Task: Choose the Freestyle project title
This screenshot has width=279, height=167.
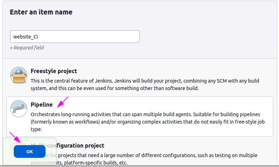Action: 54,71
